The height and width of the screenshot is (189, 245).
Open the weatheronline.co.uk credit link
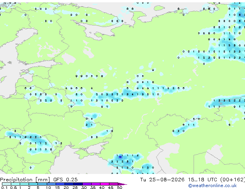[213, 186]
